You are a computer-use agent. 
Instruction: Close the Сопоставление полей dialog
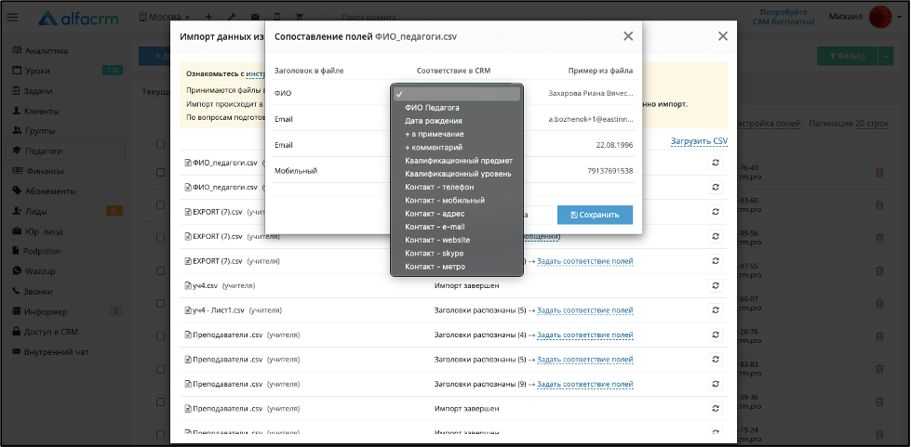tap(628, 36)
